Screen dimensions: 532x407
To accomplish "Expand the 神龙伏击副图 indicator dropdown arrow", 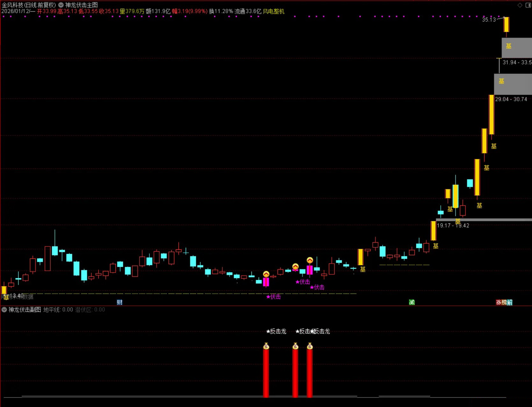I will (4, 310).
